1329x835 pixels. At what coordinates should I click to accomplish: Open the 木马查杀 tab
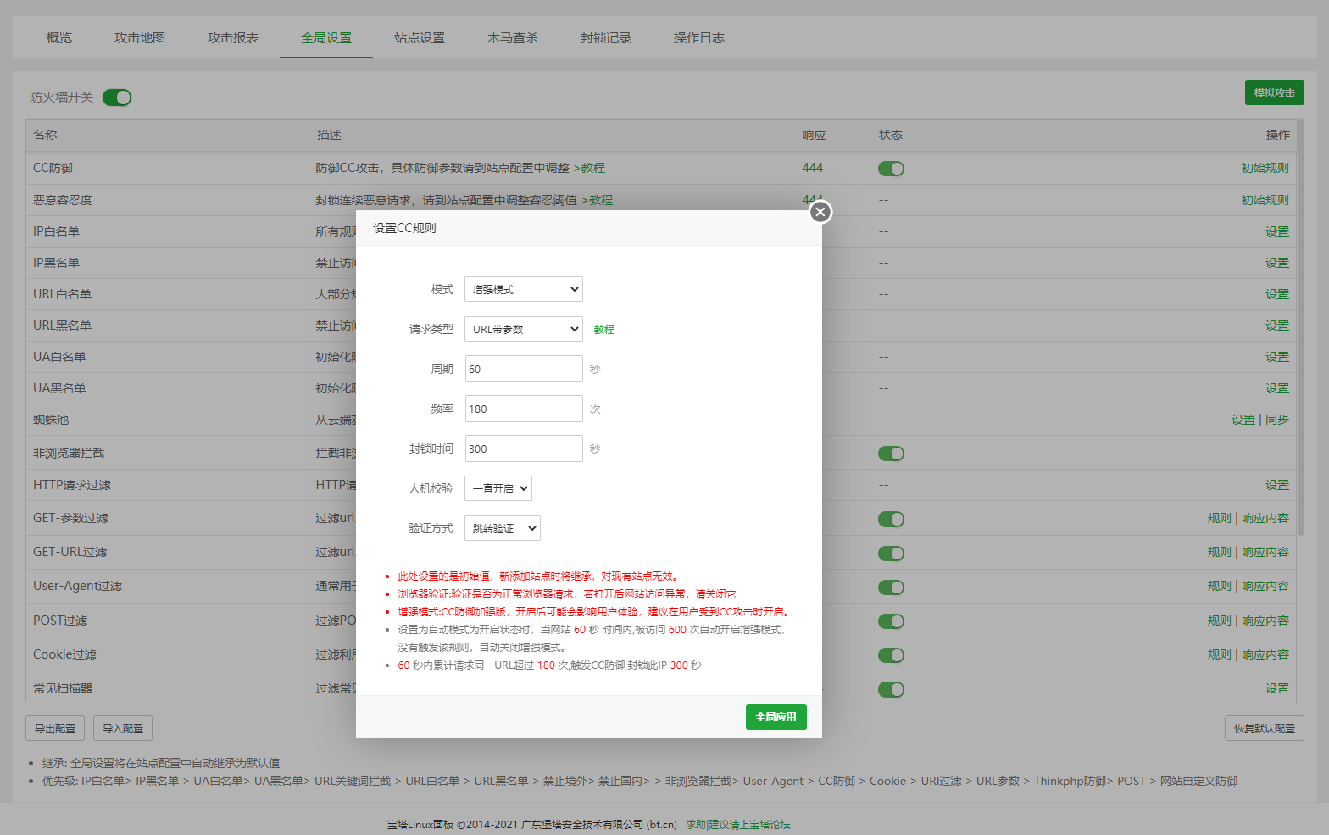pyautogui.click(x=512, y=38)
